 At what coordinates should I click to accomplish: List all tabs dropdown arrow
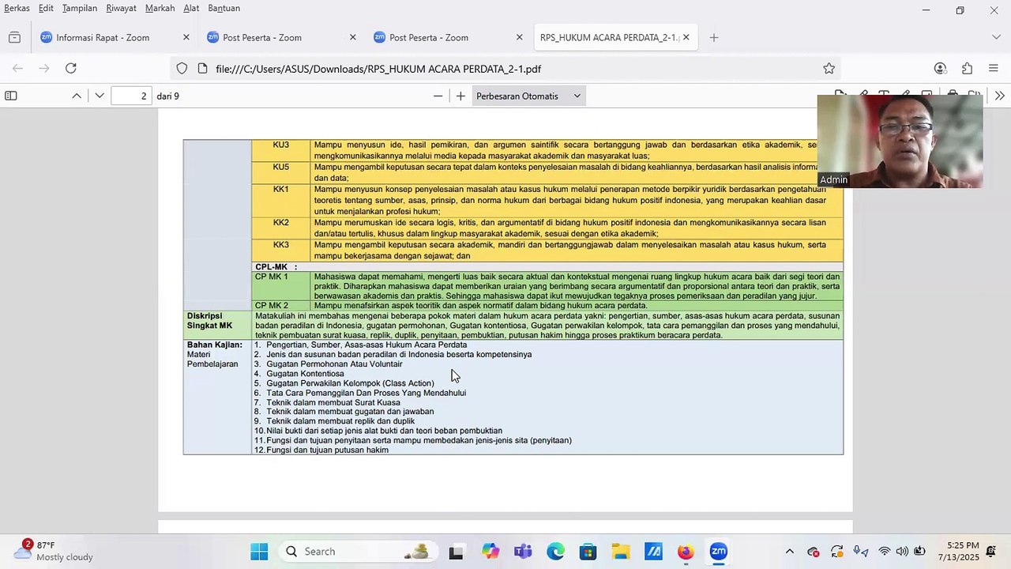(x=996, y=37)
